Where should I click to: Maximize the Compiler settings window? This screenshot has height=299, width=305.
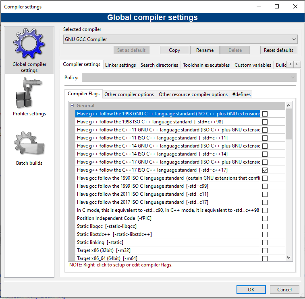tap(277, 6)
